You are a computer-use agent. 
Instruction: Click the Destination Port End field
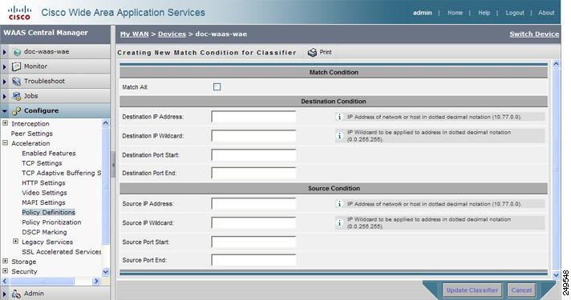pyautogui.click(x=253, y=174)
